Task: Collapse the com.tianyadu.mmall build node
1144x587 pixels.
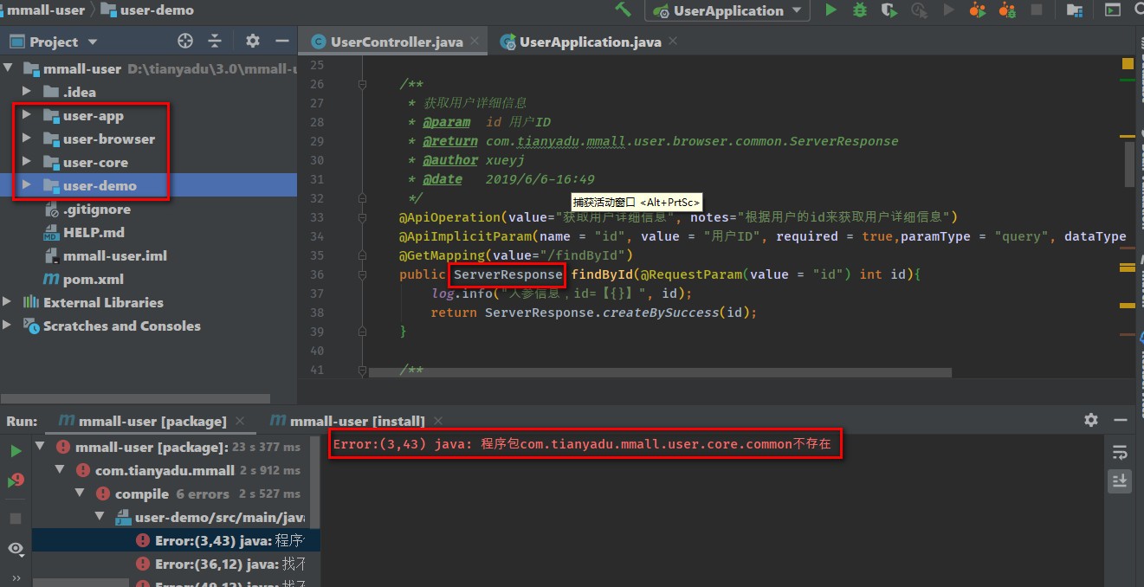Action: (x=60, y=471)
